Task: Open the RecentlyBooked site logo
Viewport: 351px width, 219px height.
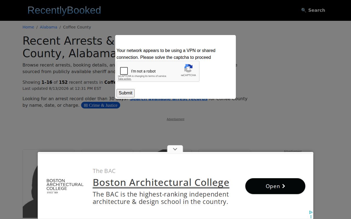Action: click(x=64, y=10)
